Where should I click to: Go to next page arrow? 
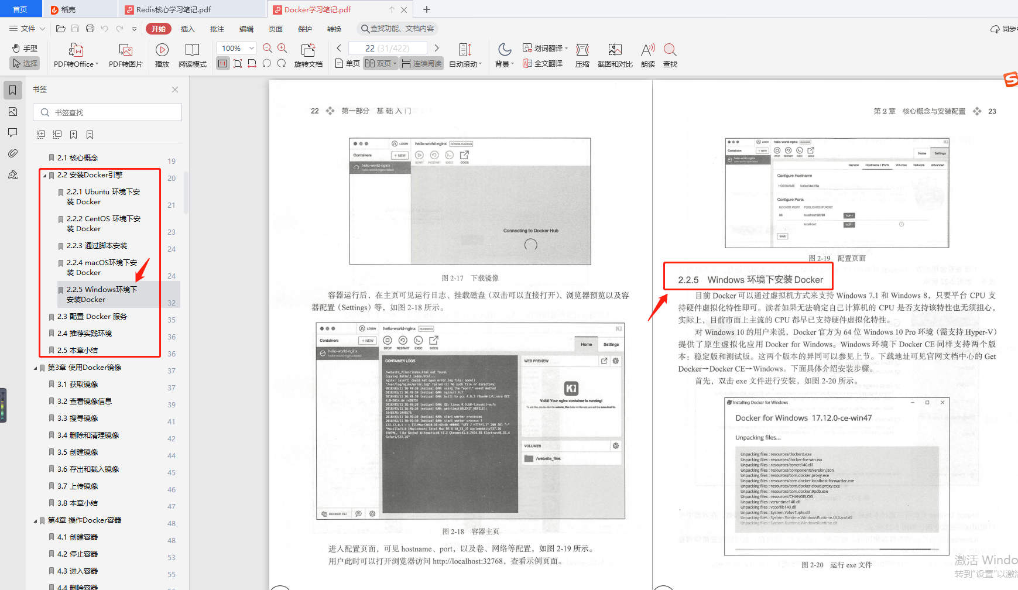tap(437, 48)
